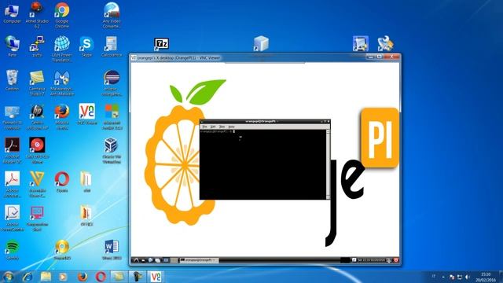Open the Rete network icon
This screenshot has width=503, height=283.
12,46
